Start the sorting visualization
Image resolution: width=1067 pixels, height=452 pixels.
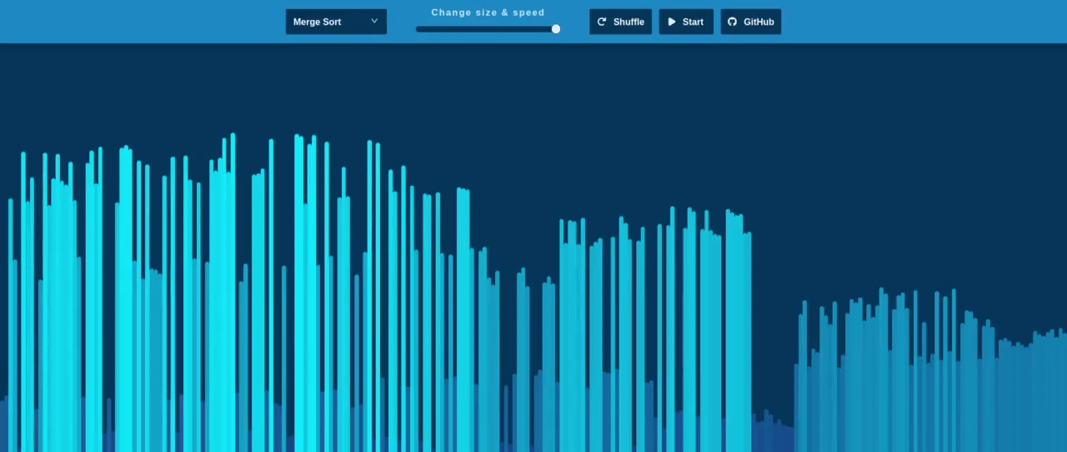coord(685,22)
